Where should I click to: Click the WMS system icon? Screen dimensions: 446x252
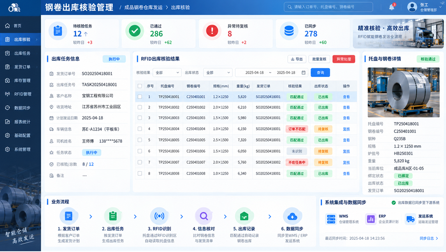[x=331, y=219]
